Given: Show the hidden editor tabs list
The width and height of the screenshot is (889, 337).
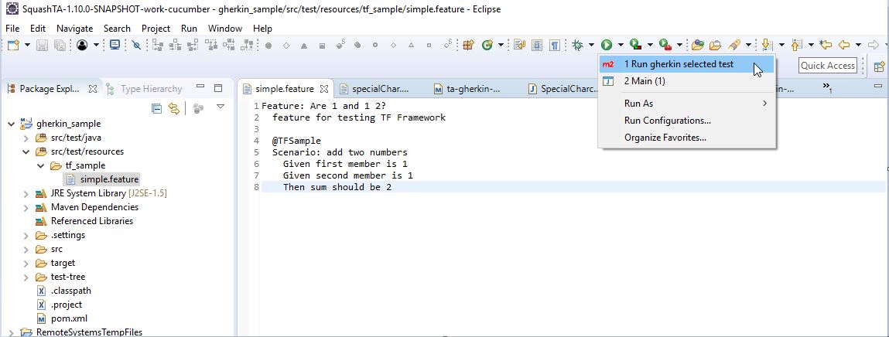Looking at the screenshot, I should (x=827, y=87).
